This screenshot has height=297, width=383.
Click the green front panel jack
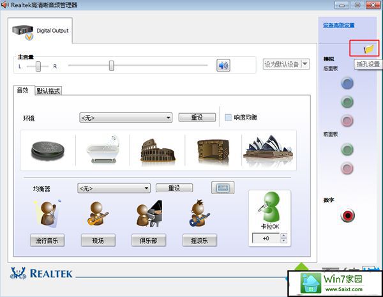(x=347, y=149)
